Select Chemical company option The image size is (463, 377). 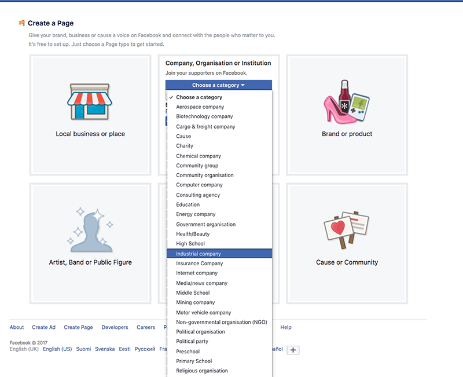tap(219, 156)
